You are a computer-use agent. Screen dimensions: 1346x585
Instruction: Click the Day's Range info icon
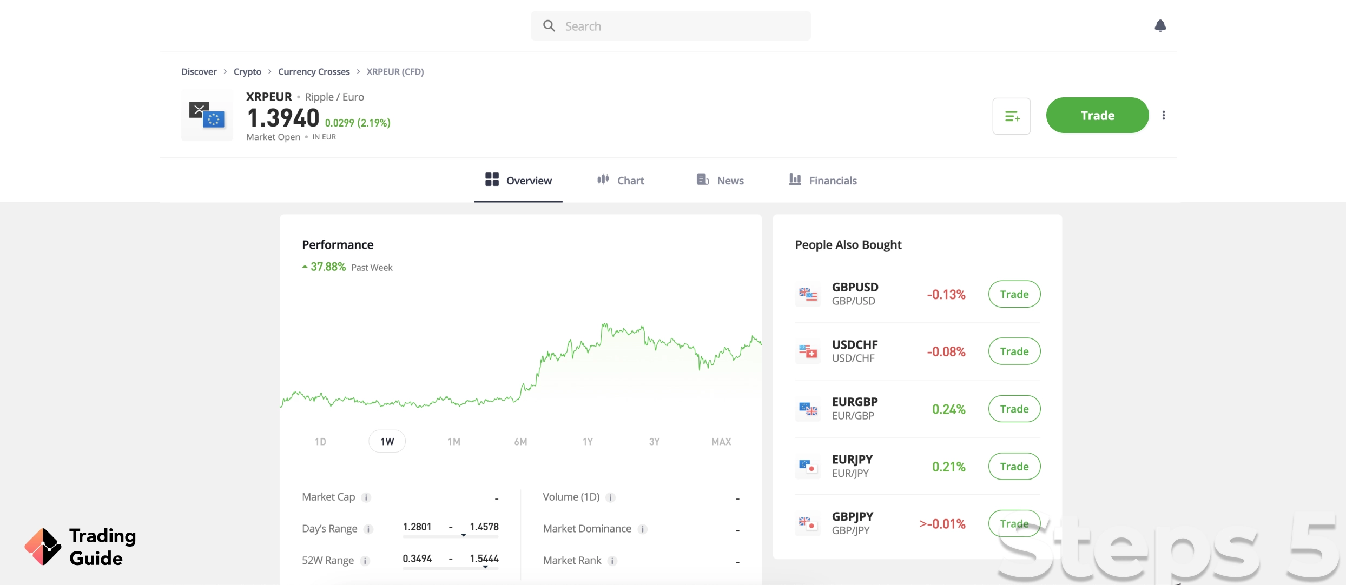(x=368, y=529)
